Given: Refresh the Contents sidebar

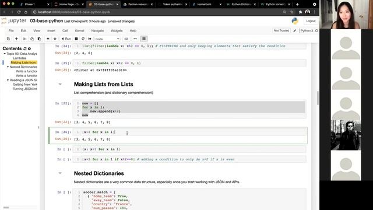Looking at the screenshot, I should (24, 48).
